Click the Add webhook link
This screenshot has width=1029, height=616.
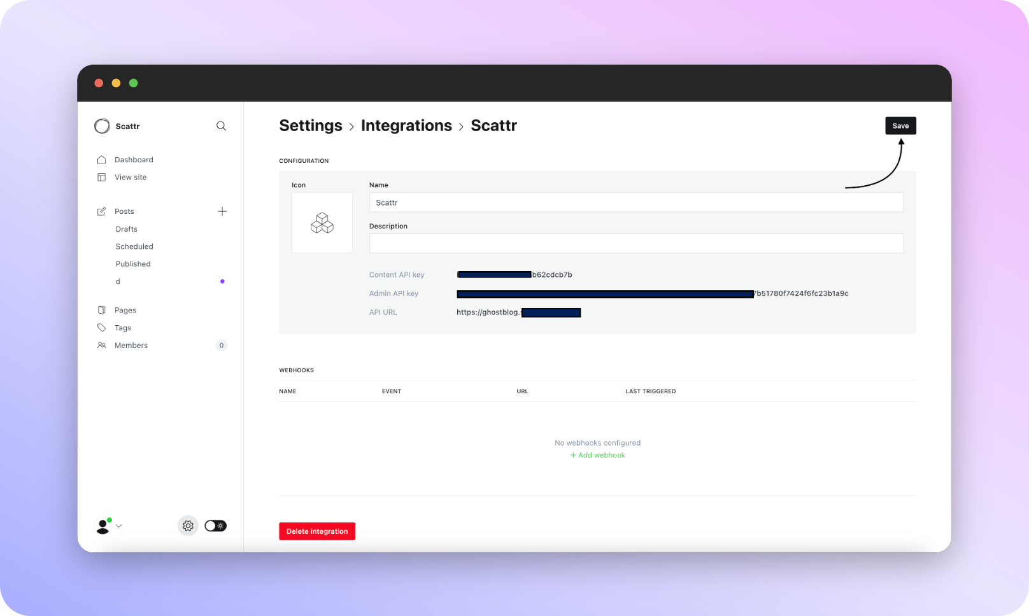(597, 455)
